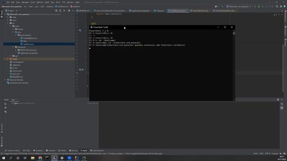Open the File menu
The width and height of the screenshot is (287, 161).
8,2
